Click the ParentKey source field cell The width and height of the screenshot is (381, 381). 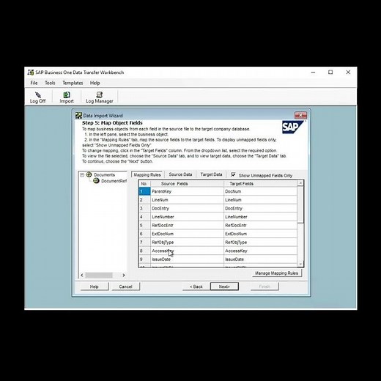click(x=187, y=191)
